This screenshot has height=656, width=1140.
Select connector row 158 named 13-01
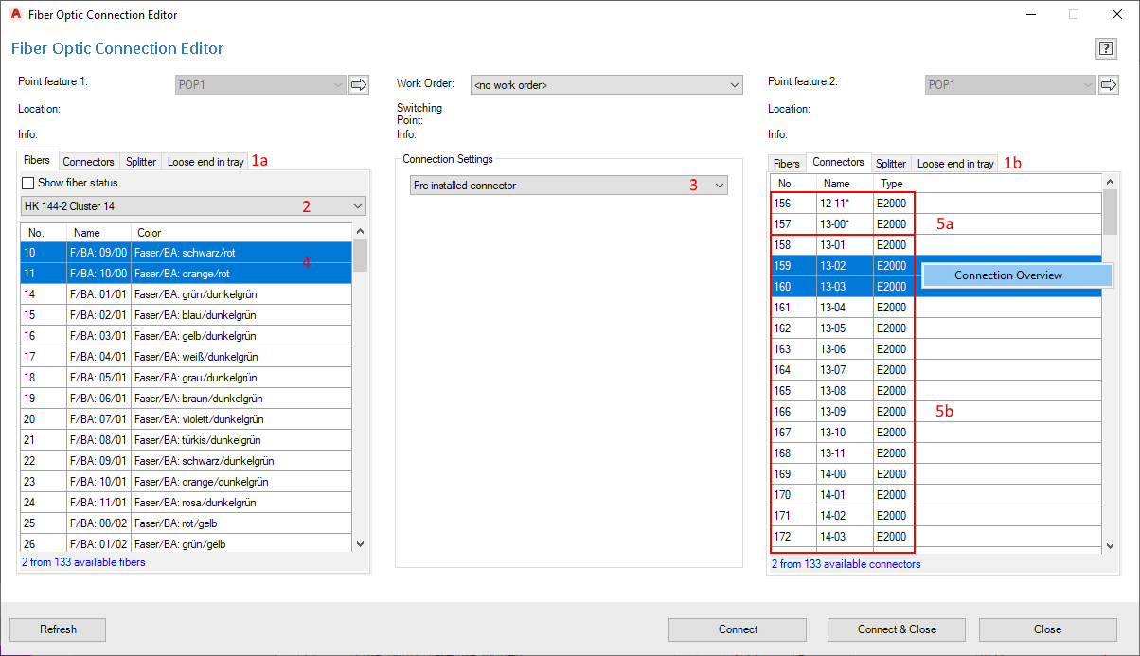(x=936, y=244)
